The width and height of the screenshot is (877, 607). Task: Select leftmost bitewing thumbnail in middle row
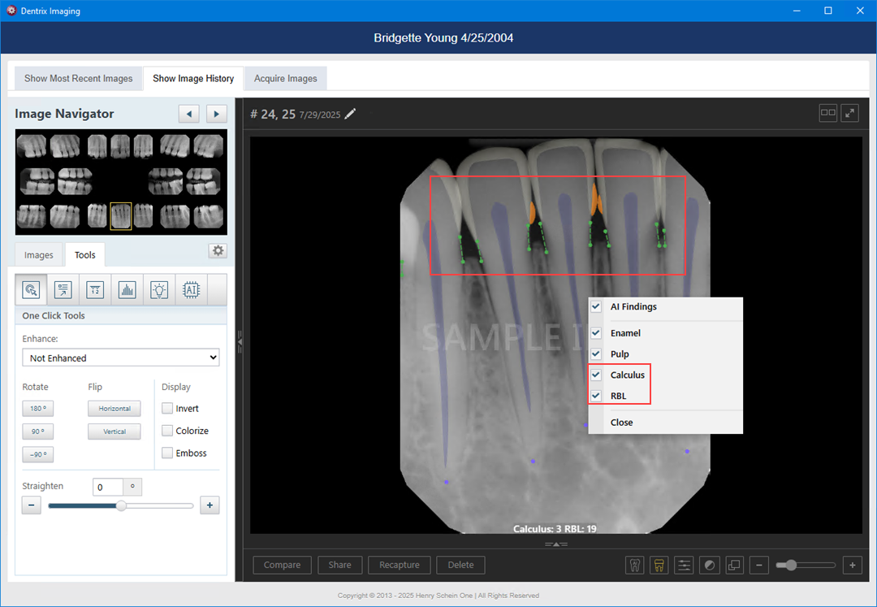coord(37,182)
